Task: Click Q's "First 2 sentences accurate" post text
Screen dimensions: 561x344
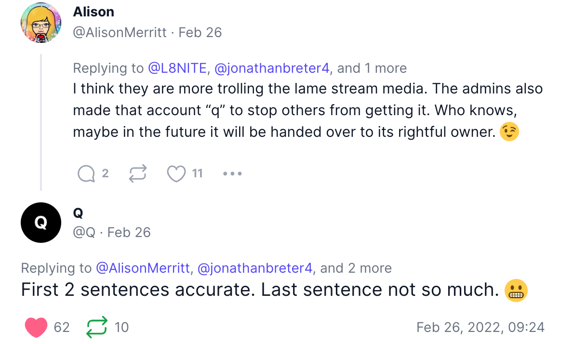Action: point(260,291)
